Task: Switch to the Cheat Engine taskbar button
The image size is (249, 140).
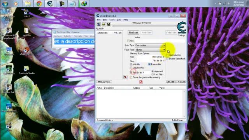Action: click(x=50, y=3)
